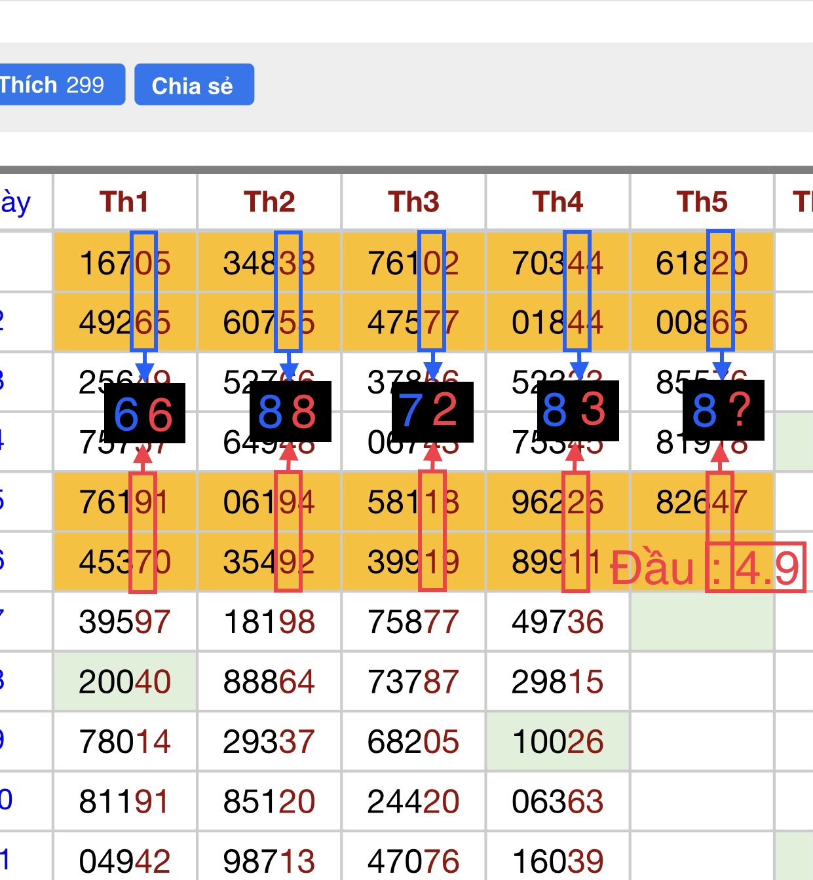
Task: Click the black box showing 72
Action: coord(431,411)
